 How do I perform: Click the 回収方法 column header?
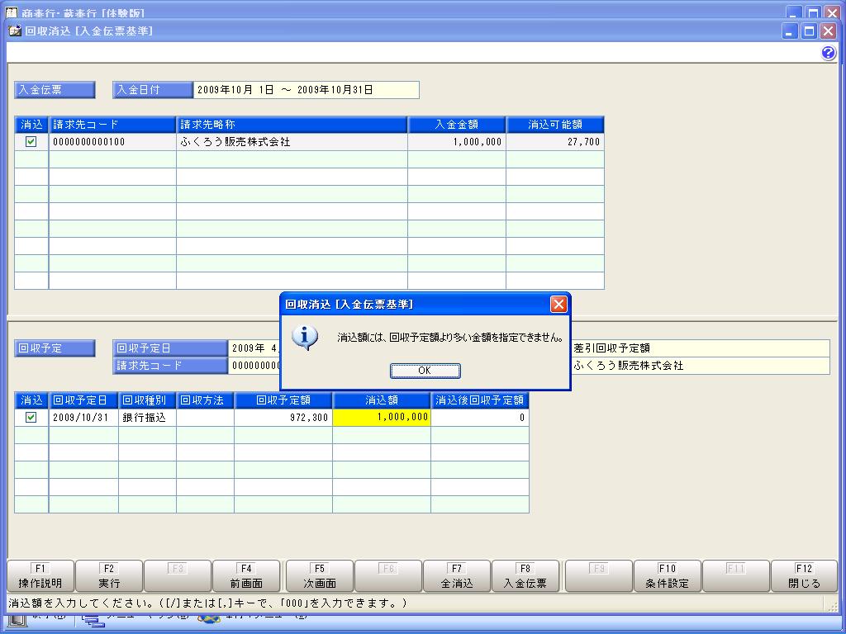(205, 400)
